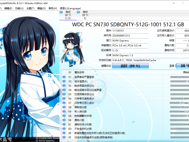Click the chibi Shizuku character image
The height and width of the screenshot is (142, 189).
tap(72, 49)
